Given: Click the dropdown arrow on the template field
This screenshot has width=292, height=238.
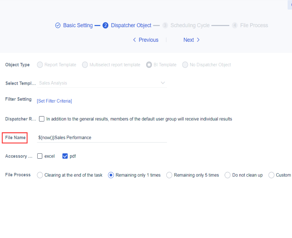Looking at the screenshot, I should coord(163,83).
